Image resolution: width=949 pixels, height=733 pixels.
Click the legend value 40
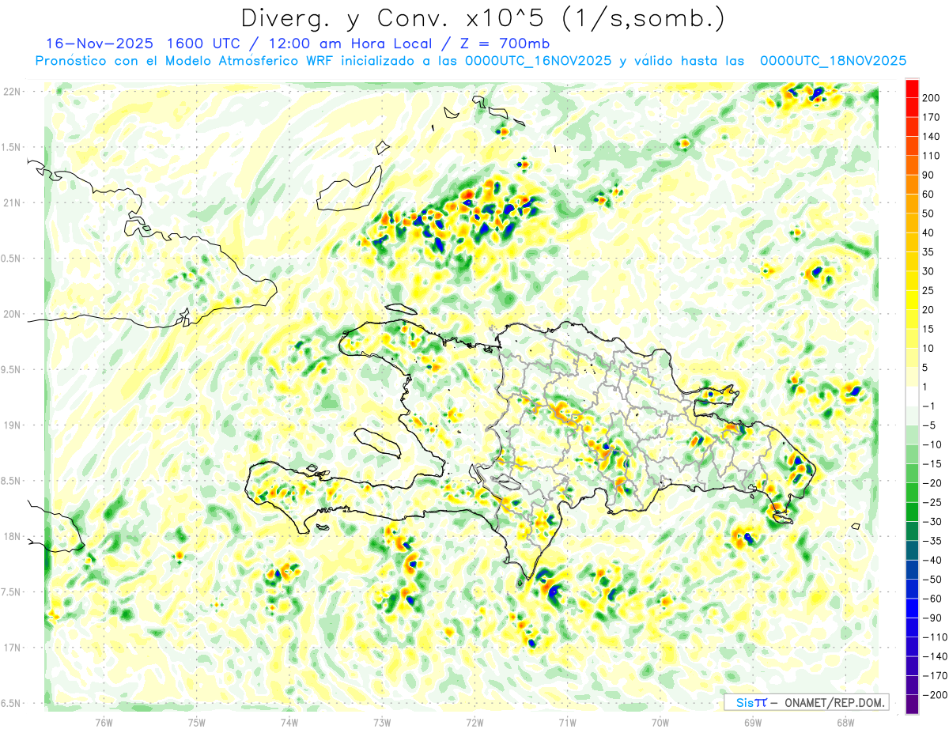[x=929, y=232]
